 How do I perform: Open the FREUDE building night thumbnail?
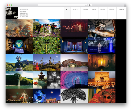[102, 28]
